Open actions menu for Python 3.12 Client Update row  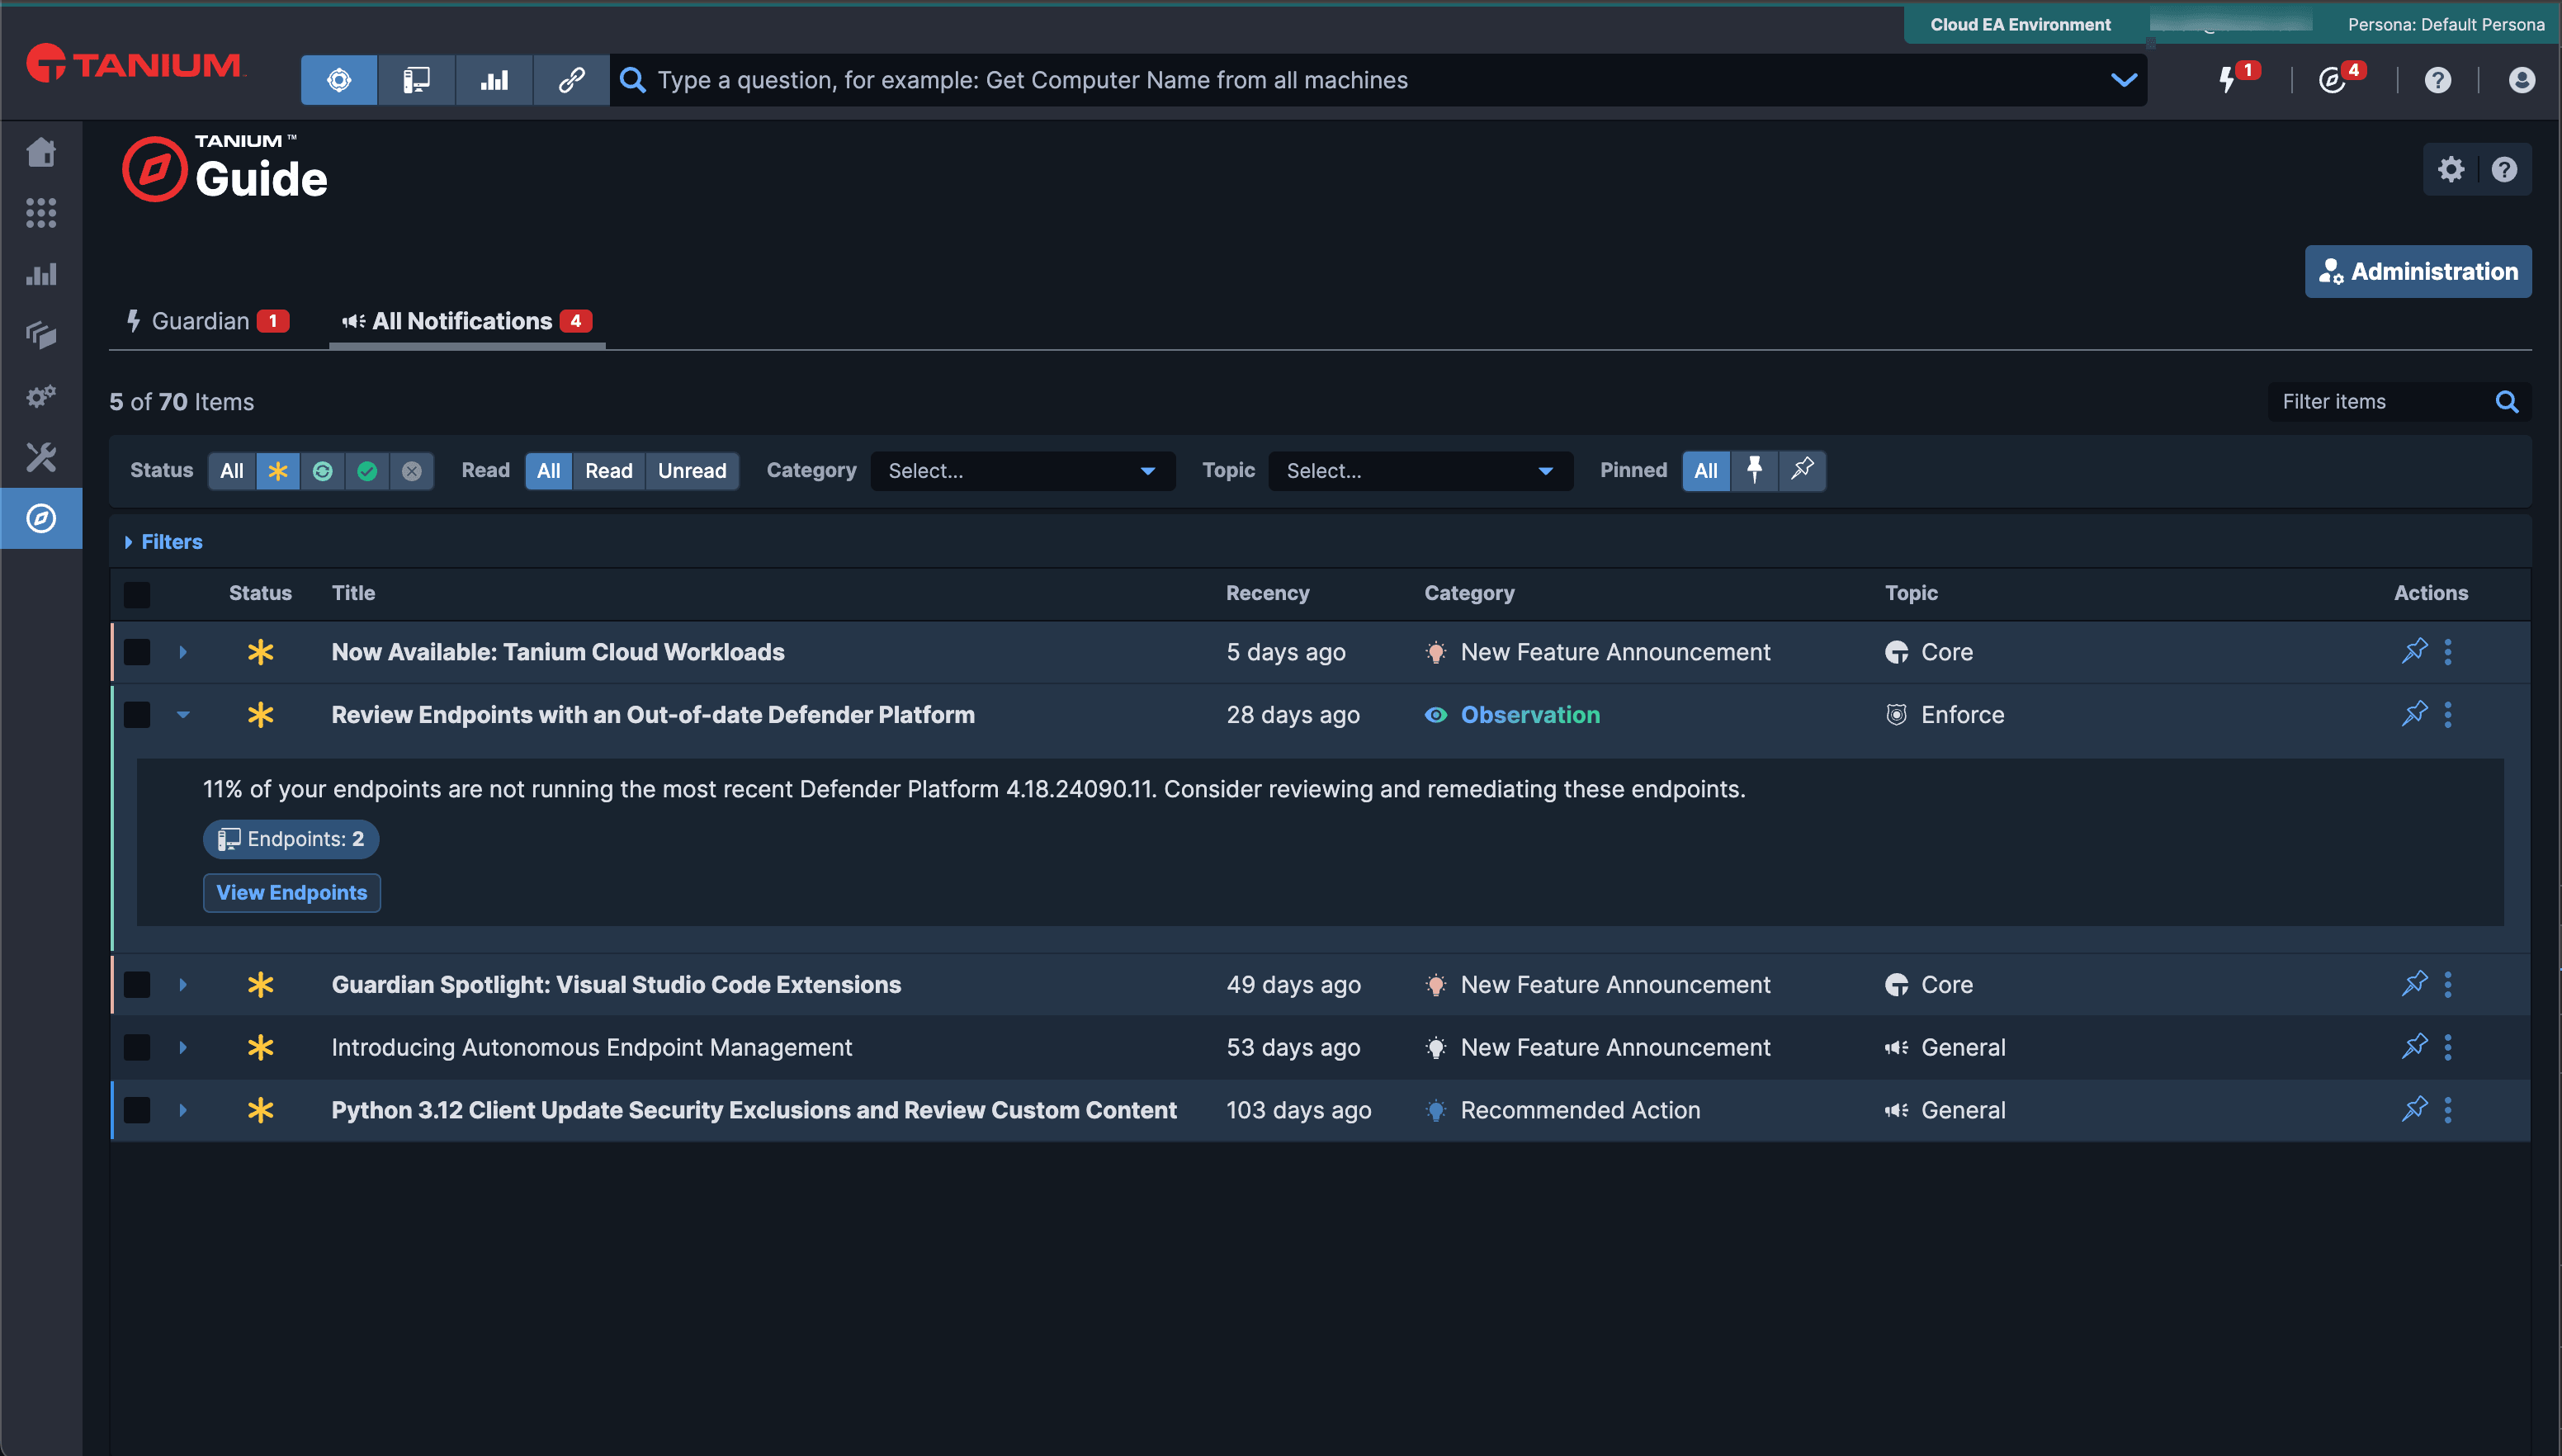point(2448,1109)
